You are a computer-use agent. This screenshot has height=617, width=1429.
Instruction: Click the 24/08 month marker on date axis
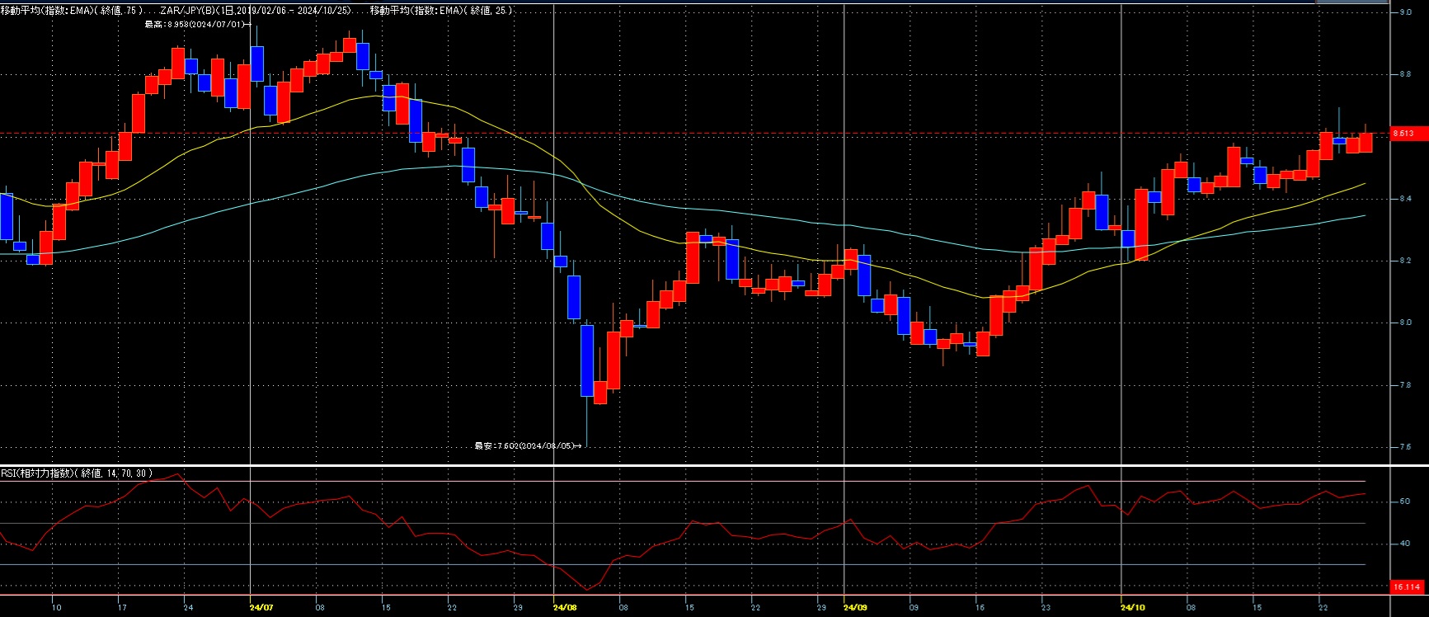coord(565,608)
